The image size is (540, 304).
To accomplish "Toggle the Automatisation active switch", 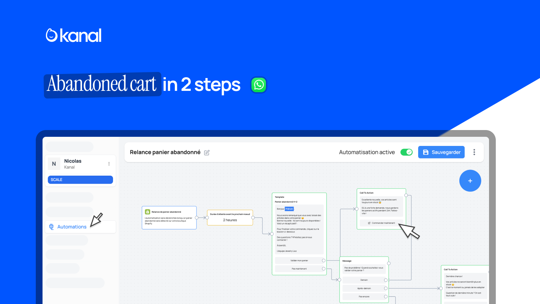I will click(x=406, y=152).
